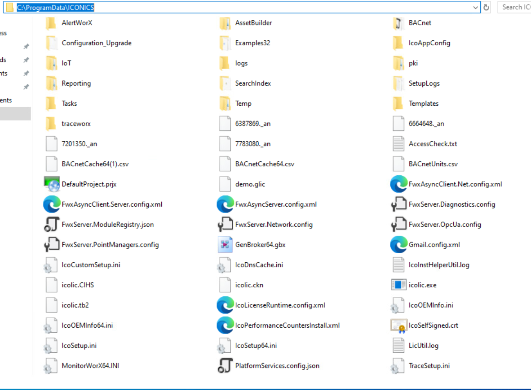The height and width of the screenshot is (390, 531).
Task: Open the traceworx folder icon
Action: [51, 124]
